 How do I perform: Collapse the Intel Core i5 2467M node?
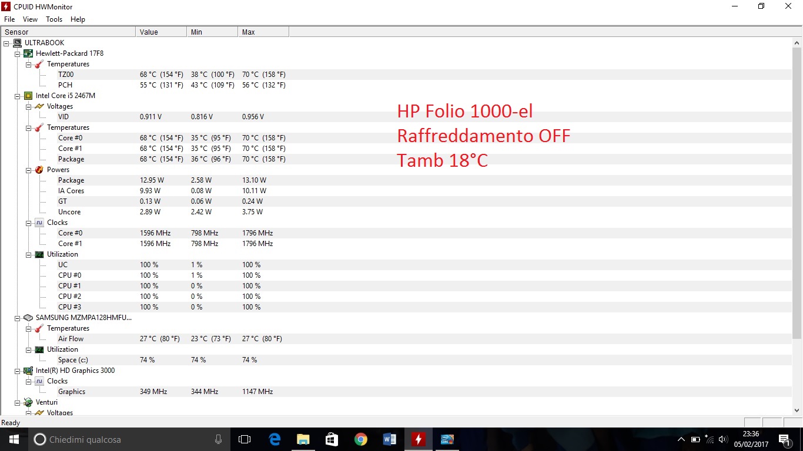tap(18, 96)
